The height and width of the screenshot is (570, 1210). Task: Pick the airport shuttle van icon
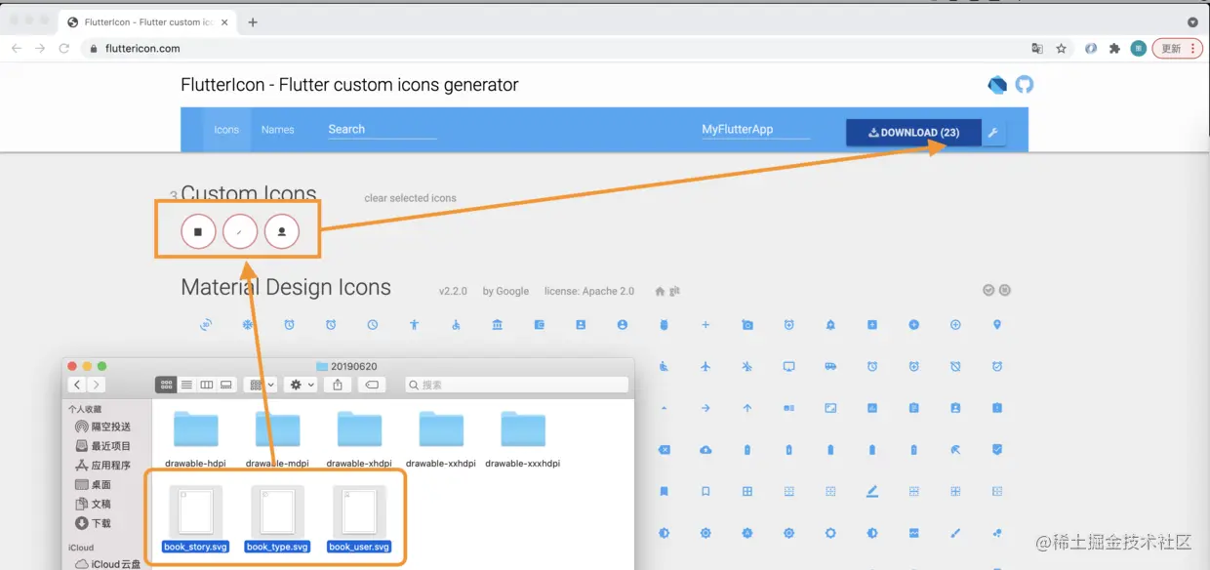[x=830, y=367]
